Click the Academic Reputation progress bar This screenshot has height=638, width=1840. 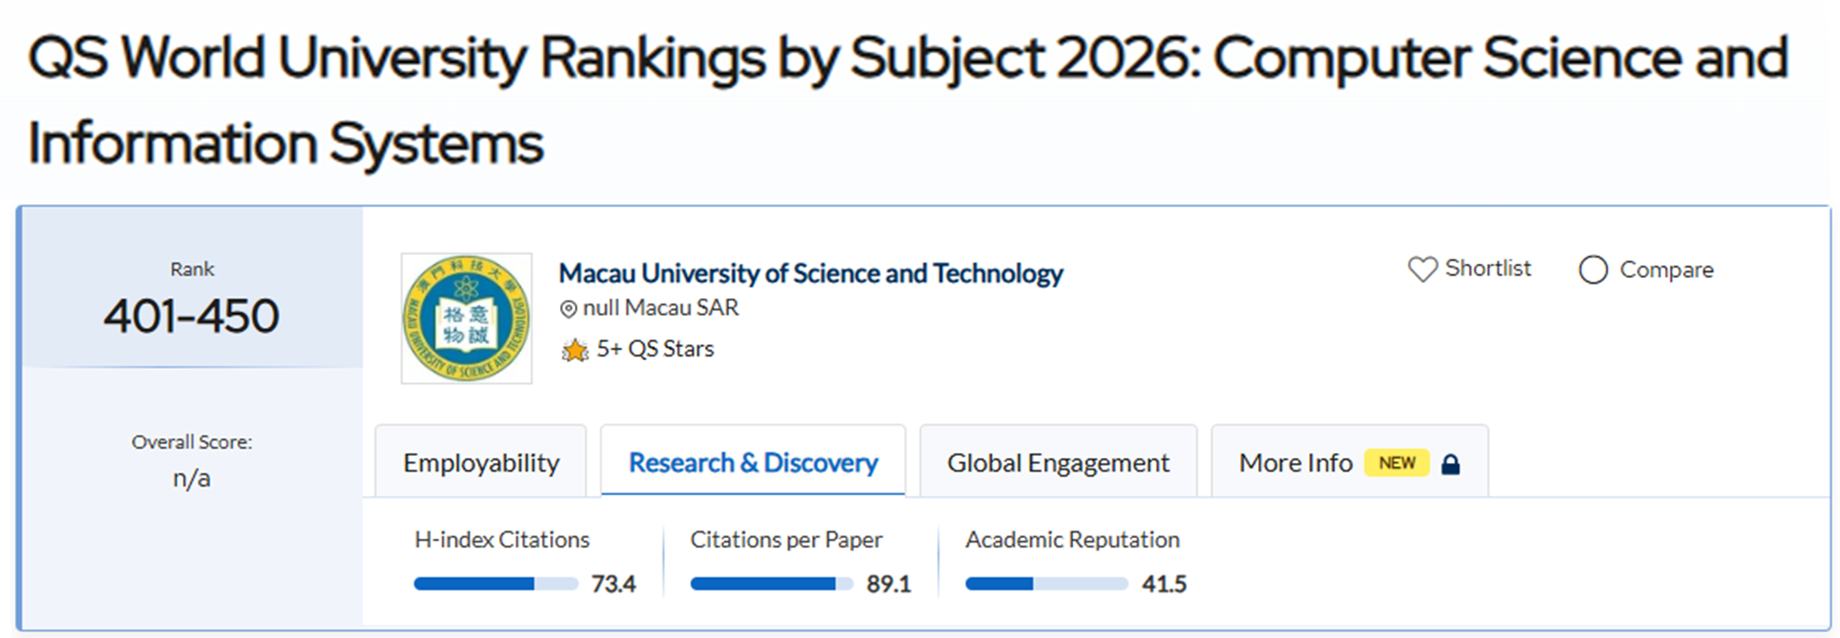coord(1046,584)
